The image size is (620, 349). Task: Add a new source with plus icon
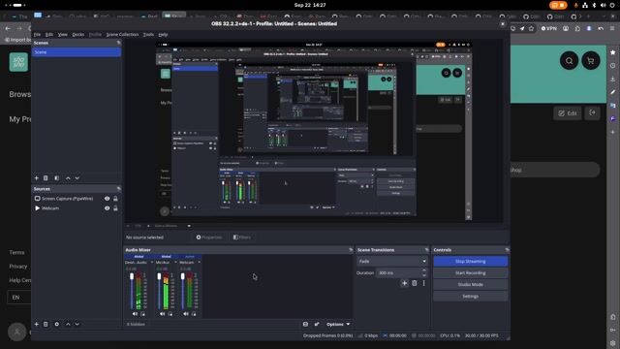[37, 324]
